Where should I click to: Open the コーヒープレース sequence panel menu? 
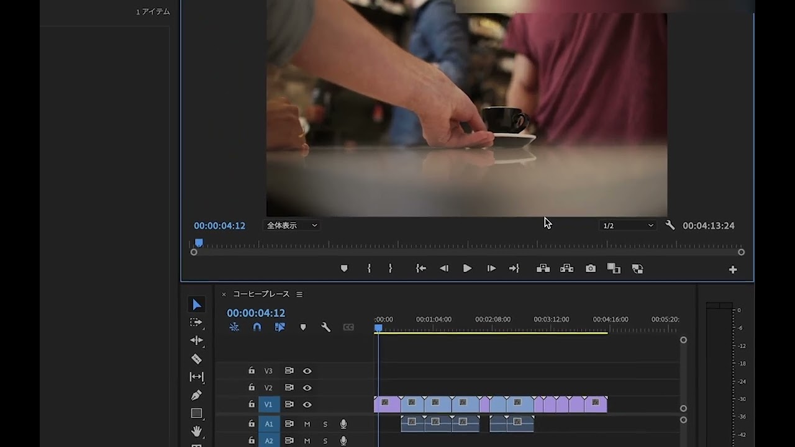(x=299, y=294)
